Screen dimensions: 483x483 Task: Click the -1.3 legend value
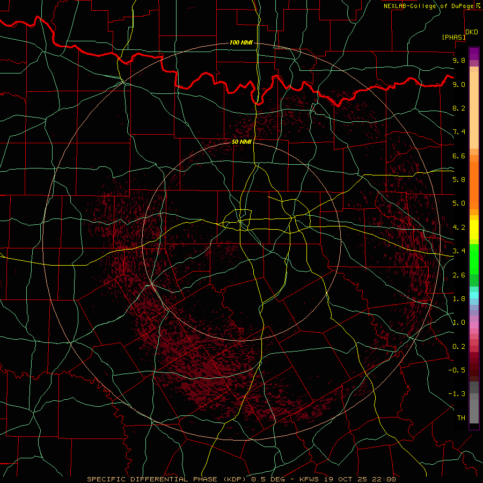click(x=457, y=394)
